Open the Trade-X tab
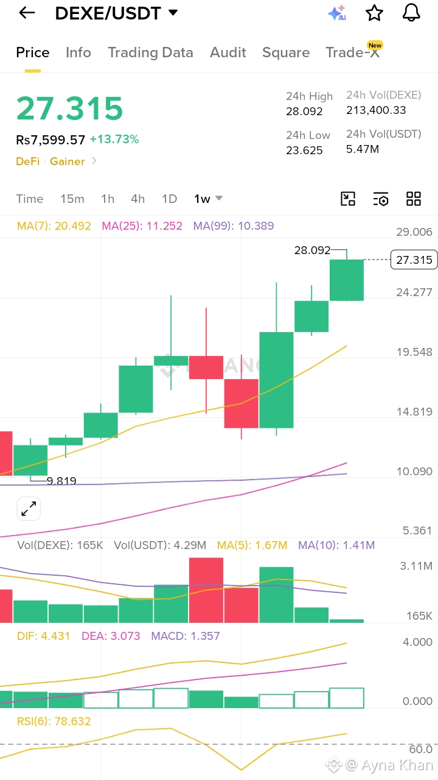 tap(353, 52)
